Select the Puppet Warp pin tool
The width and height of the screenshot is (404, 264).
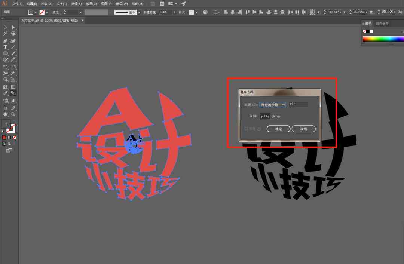[x=13, y=73]
